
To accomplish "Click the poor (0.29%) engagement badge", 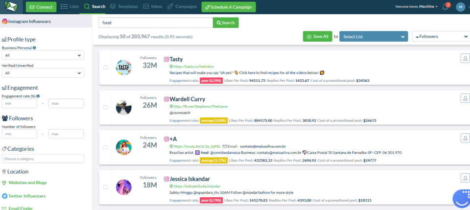I will 211,81.
